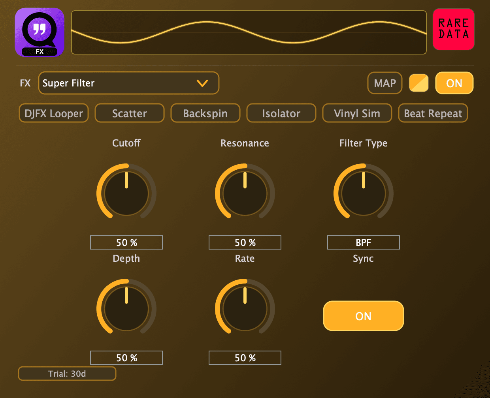Toggle the Sync ON button
Screen dimensions: 490x398
click(x=364, y=316)
